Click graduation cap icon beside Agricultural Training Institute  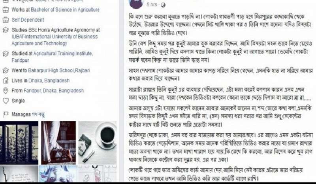tap(6, 53)
